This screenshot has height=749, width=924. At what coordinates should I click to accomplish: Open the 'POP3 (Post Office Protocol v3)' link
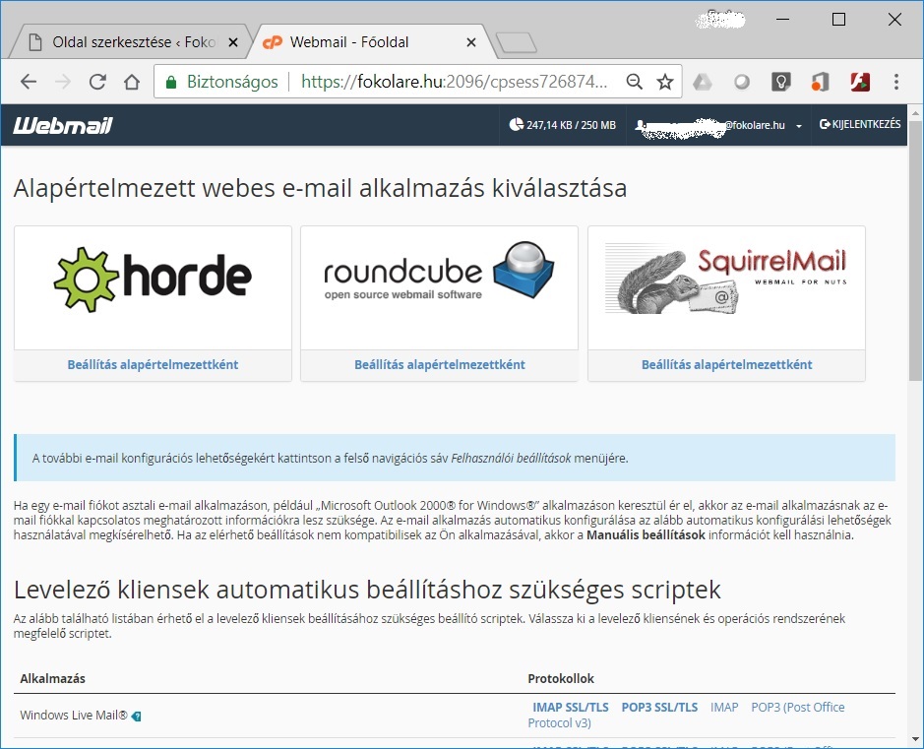[x=686, y=715]
